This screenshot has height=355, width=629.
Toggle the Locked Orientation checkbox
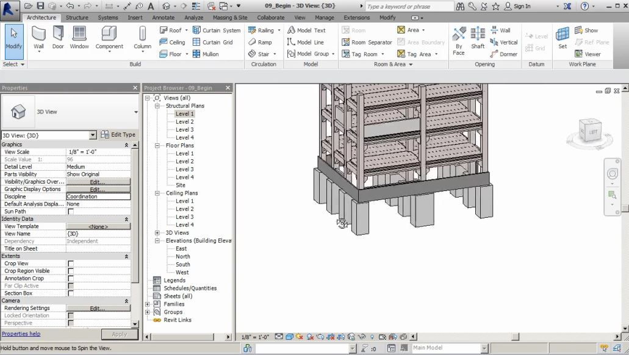click(x=71, y=316)
